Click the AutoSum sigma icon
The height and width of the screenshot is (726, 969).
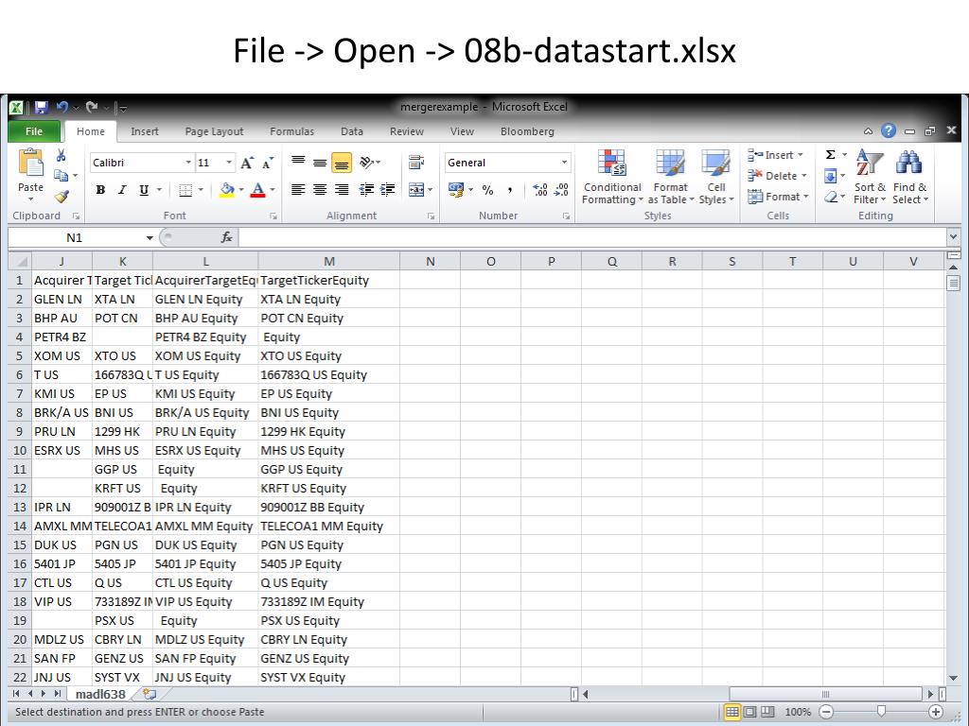[831, 155]
